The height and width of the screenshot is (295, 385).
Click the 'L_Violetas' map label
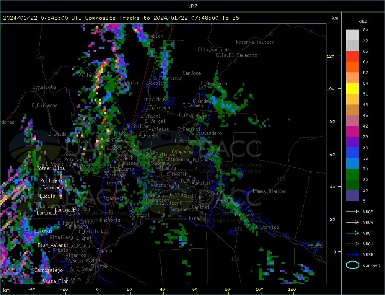[x=156, y=129]
